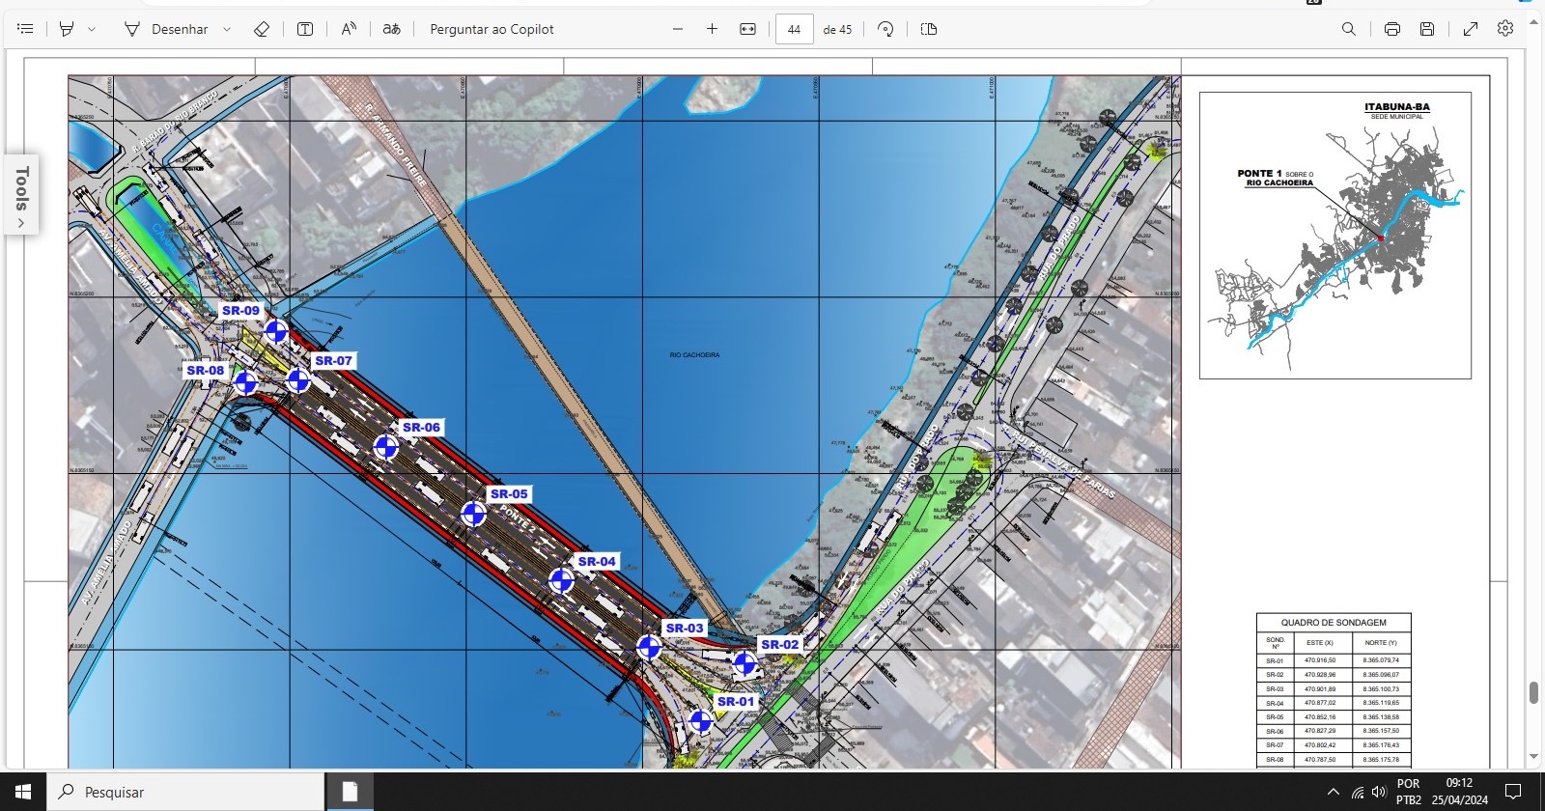The width and height of the screenshot is (1545, 811).
Task: Open PDF viewer settings gear
Action: [x=1504, y=29]
